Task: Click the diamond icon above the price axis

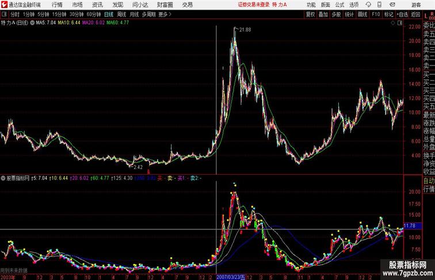Action: (393, 23)
